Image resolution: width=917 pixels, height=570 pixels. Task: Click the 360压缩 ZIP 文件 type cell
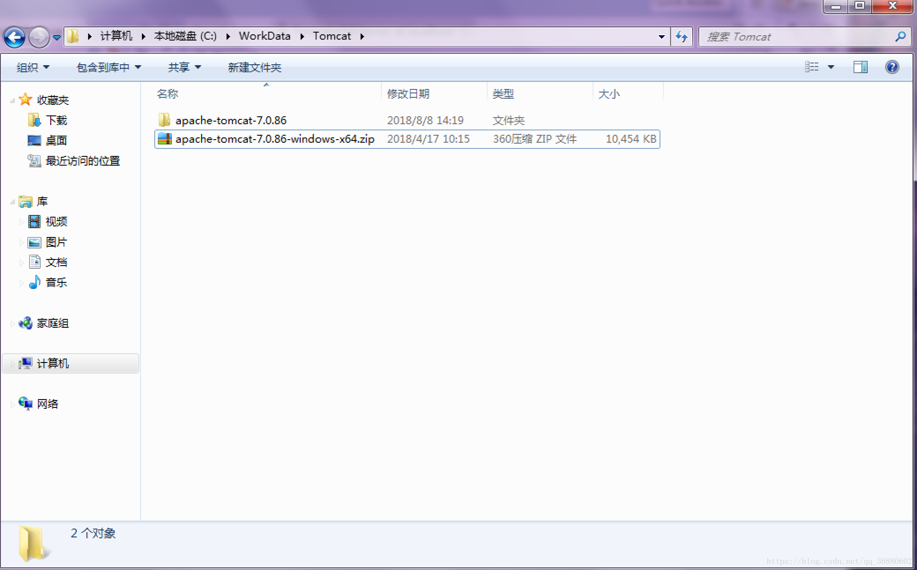tap(535, 139)
